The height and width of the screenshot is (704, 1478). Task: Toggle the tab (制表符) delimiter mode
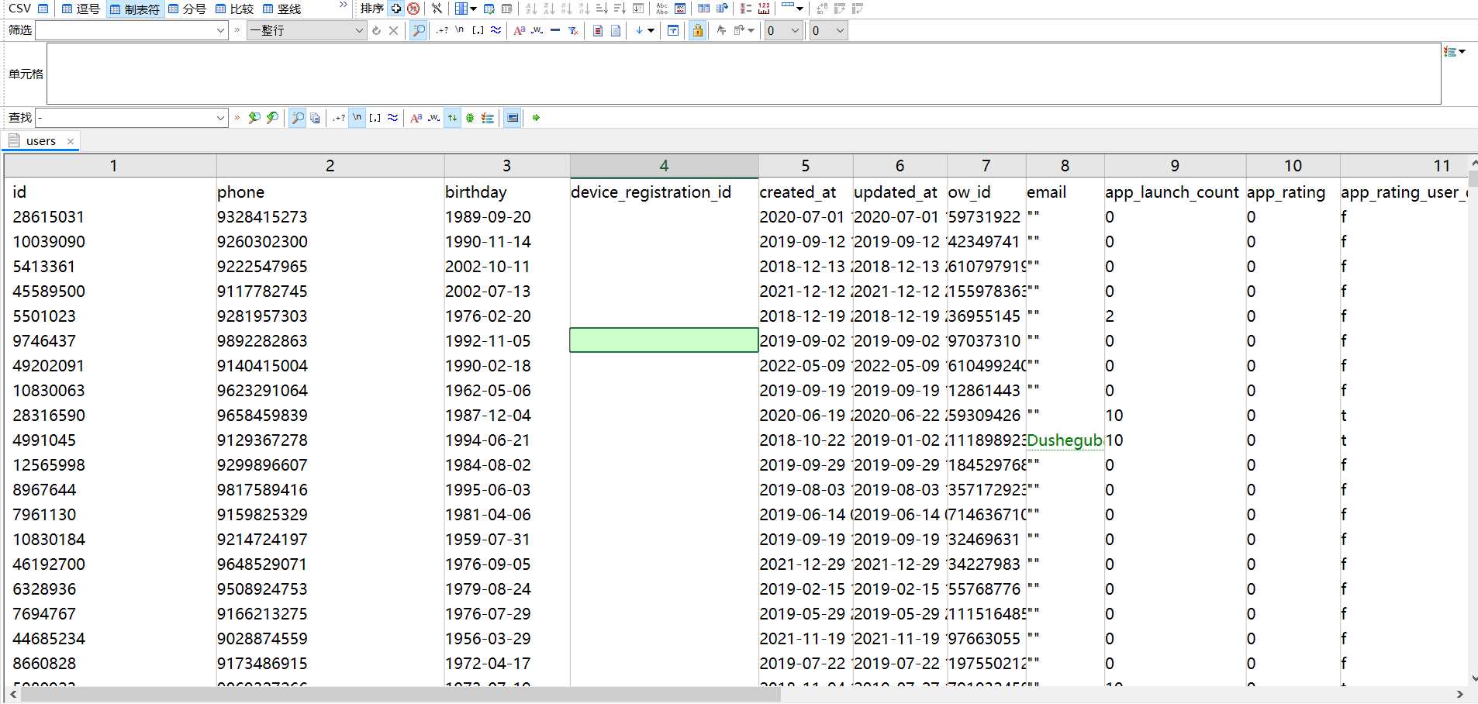coord(134,9)
